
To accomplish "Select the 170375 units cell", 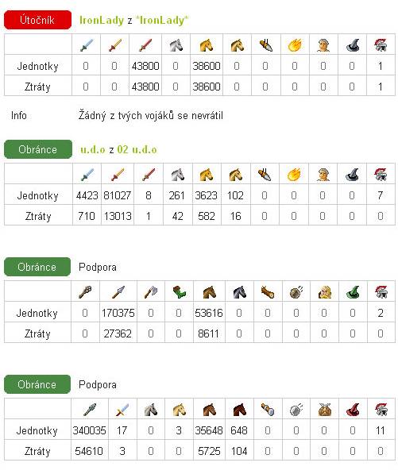I will pyautogui.click(x=118, y=312).
